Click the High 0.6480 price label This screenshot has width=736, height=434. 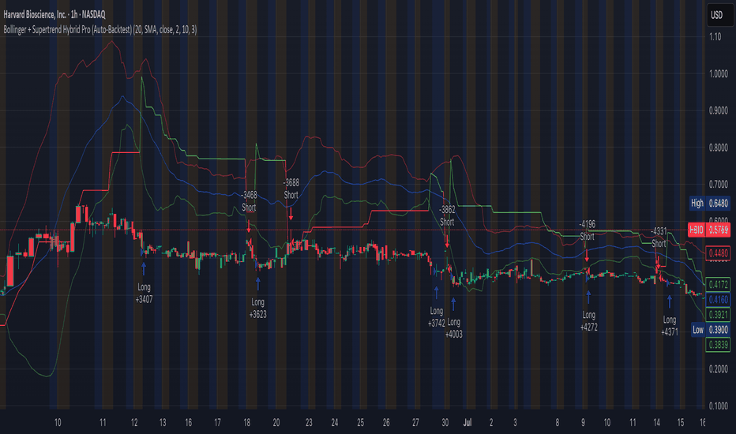coord(710,203)
